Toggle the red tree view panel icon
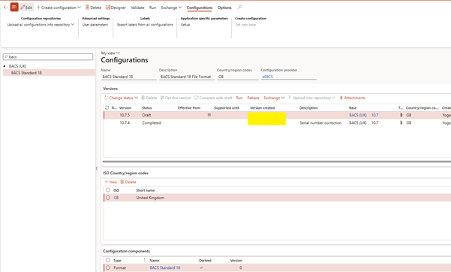The image size is (451, 272). (14, 8)
